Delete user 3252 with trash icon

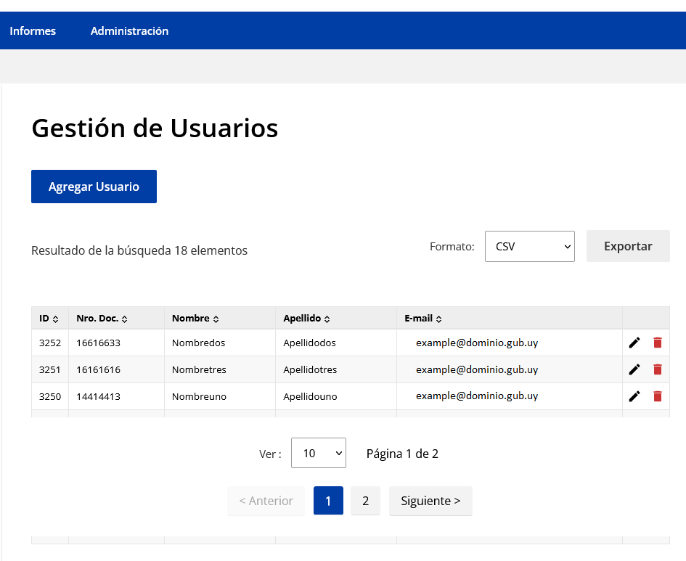pyautogui.click(x=657, y=343)
